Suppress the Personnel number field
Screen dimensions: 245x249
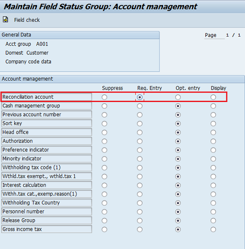(x=104, y=212)
